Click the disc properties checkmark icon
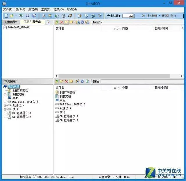This screenshot has height=181, width=186. tap(49, 22)
